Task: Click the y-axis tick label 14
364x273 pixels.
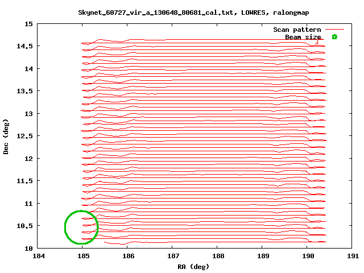Action: [28, 69]
